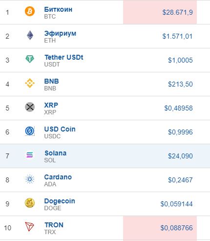Click the Ethereum diamond logo icon
The height and width of the screenshot is (241, 210).
[x=30, y=35]
